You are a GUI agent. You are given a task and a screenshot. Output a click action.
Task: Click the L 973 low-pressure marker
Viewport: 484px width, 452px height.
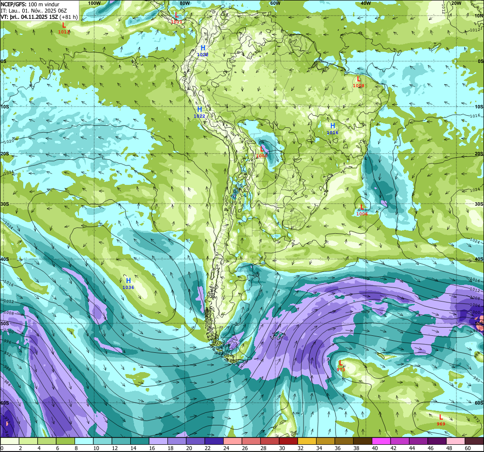[x=341, y=366]
